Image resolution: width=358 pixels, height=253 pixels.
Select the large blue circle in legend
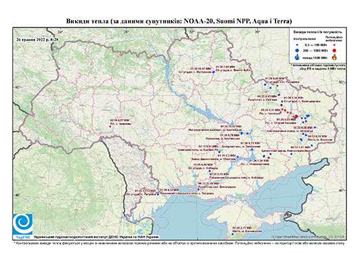coord(297,50)
